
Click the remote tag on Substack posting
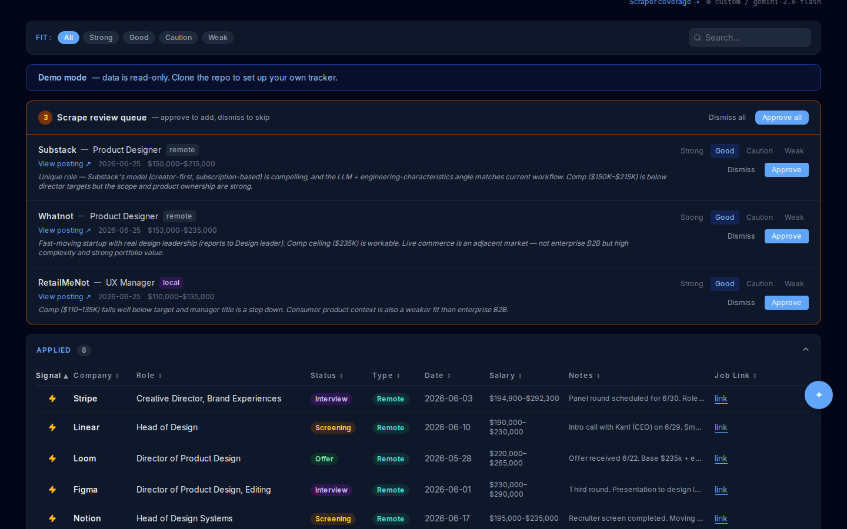pos(182,150)
